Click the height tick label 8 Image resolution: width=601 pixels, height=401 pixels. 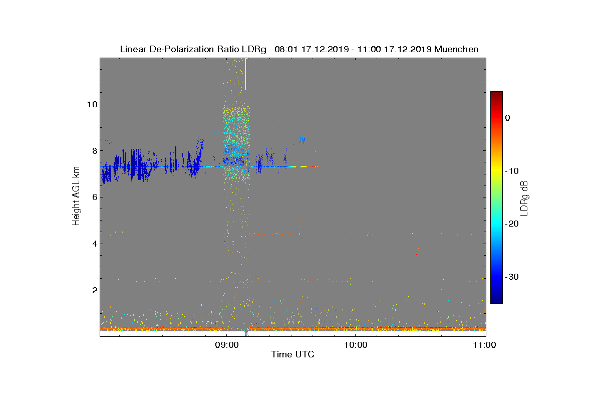tap(94, 150)
